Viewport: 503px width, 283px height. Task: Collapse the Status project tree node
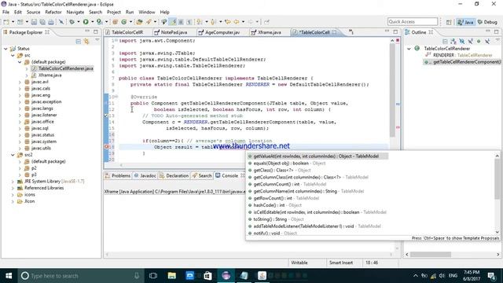point(6,49)
